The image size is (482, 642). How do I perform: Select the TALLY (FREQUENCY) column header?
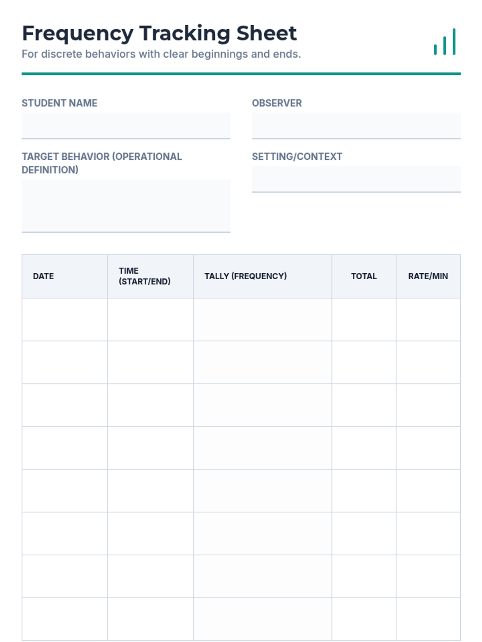click(x=262, y=276)
